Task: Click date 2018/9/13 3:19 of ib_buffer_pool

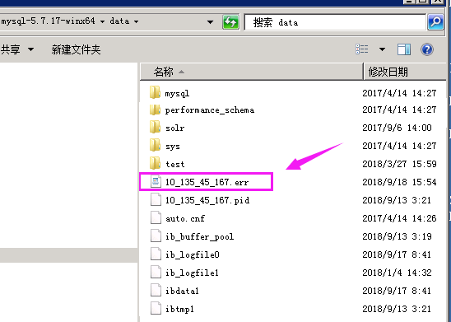Action: (x=397, y=236)
